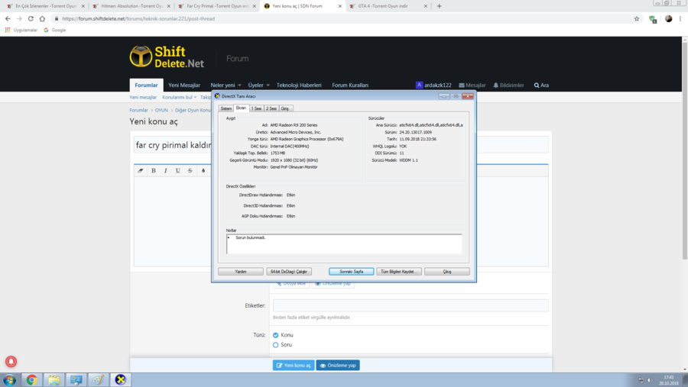The width and height of the screenshot is (688, 387).
Task: Click the volume icon in system tray
Action: click(x=650, y=380)
